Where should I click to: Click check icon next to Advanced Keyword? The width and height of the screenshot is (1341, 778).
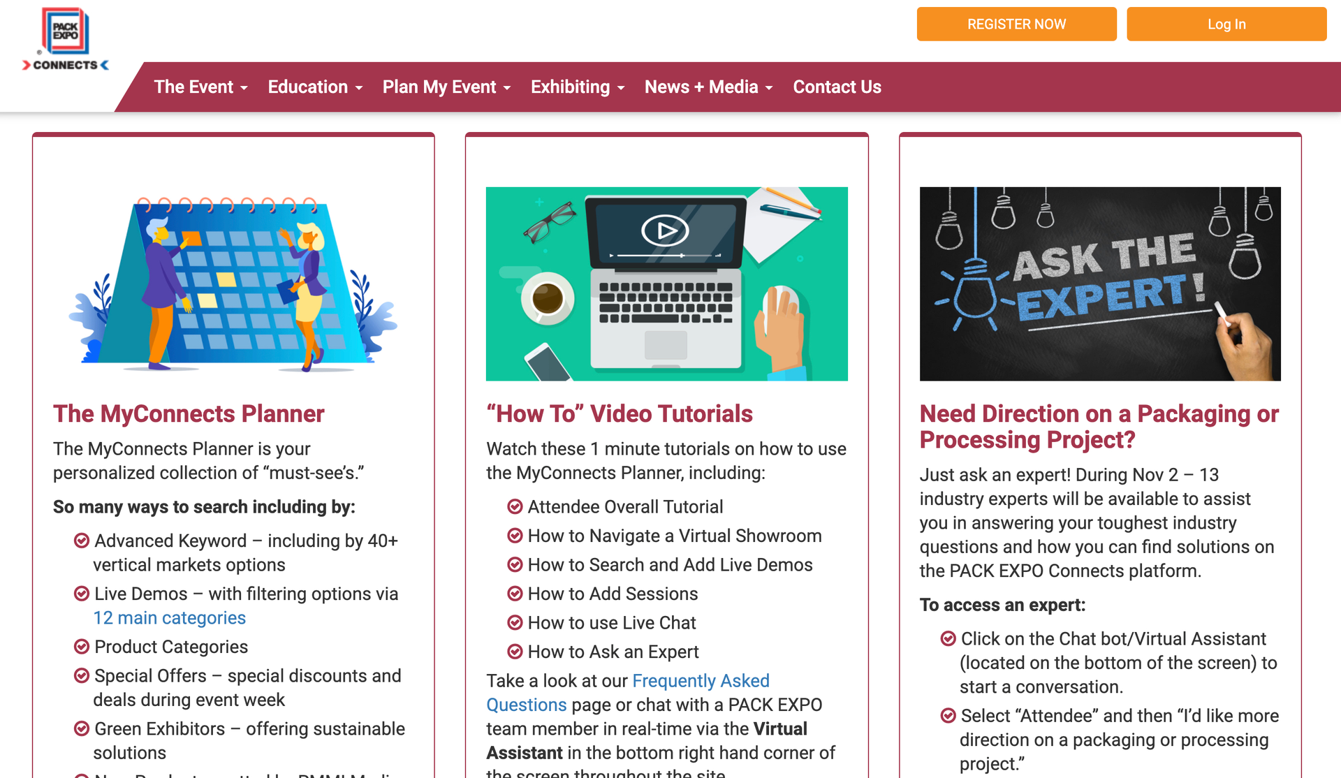tap(82, 541)
